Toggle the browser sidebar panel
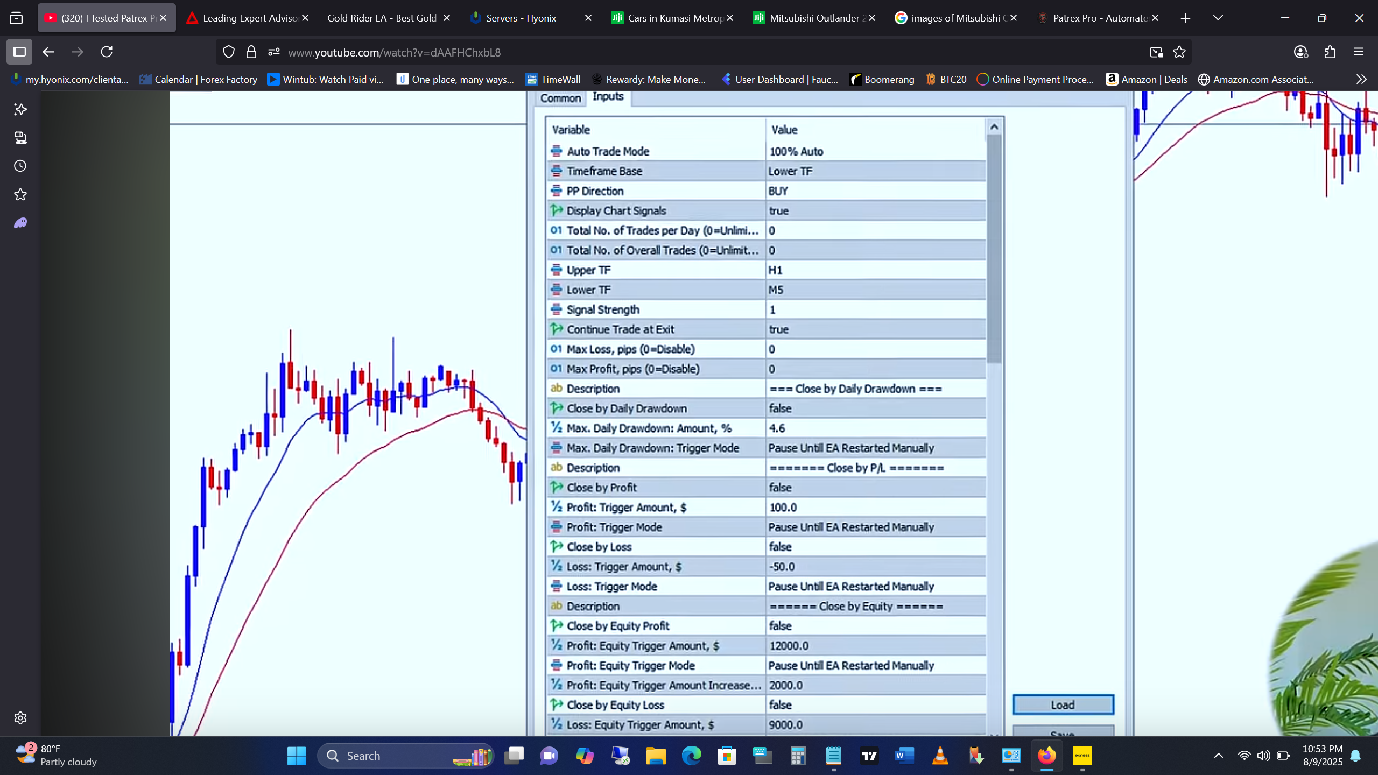The image size is (1378, 775). (19, 52)
